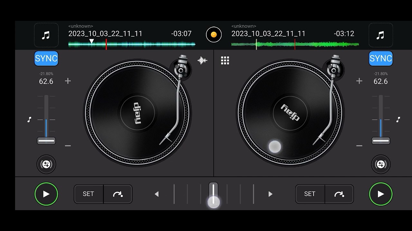Open left deck EQ mixer button
412x231 pixels.
click(46, 164)
